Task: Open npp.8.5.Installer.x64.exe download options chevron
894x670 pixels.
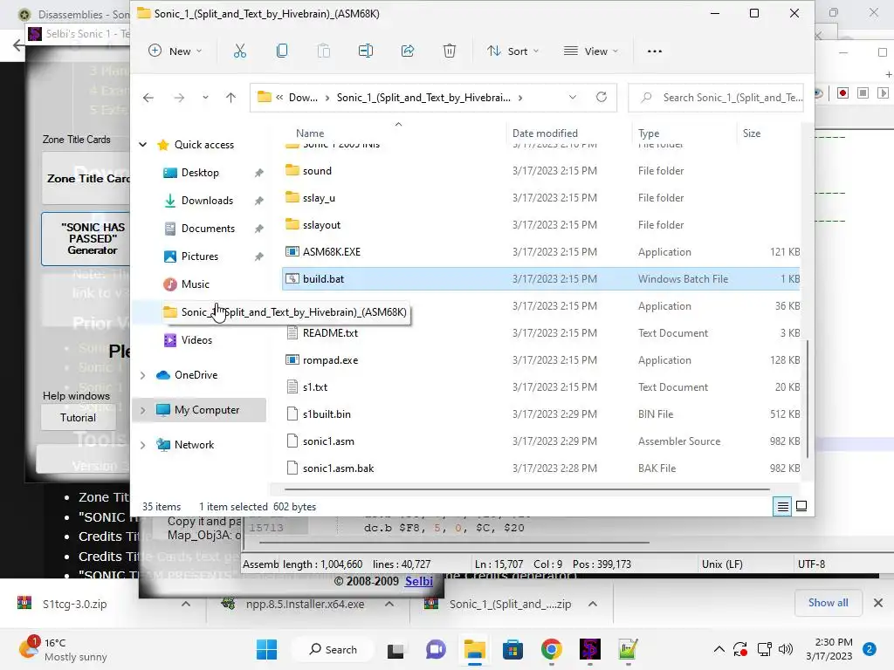Action: click(389, 604)
